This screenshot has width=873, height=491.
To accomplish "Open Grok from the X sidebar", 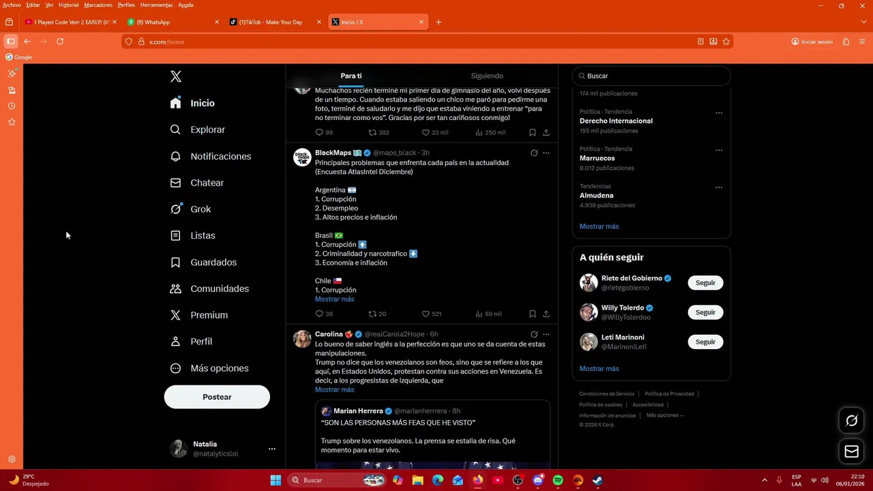I will (191, 209).
